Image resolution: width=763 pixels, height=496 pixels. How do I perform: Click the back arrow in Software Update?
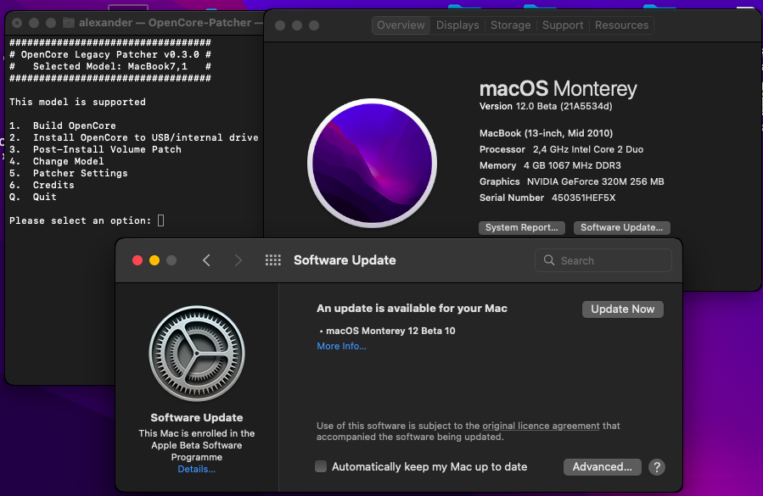(206, 260)
